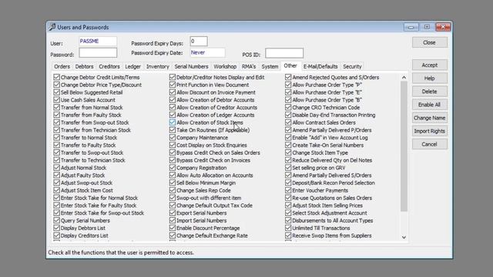Click Password Expiry Days field

tap(199, 41)
